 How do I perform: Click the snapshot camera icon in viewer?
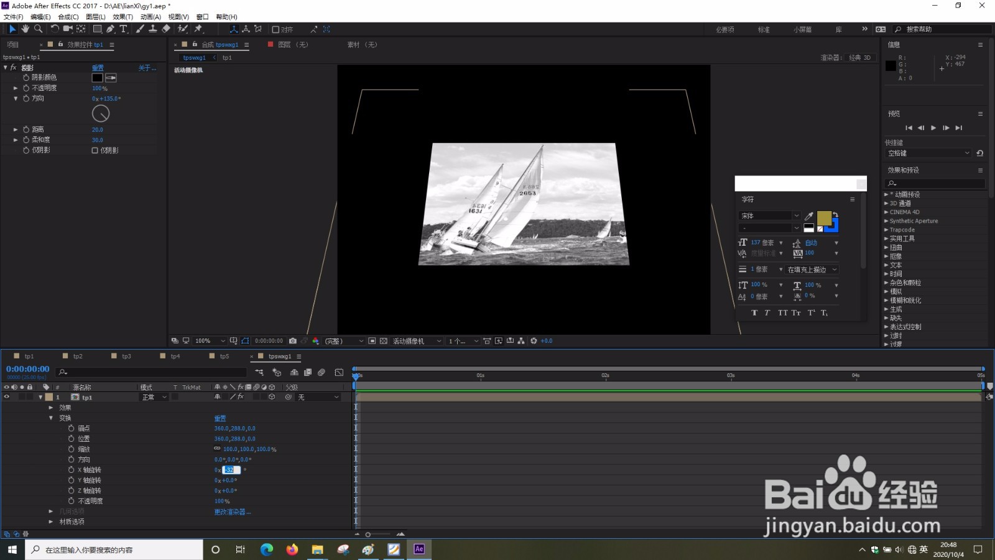293,341
